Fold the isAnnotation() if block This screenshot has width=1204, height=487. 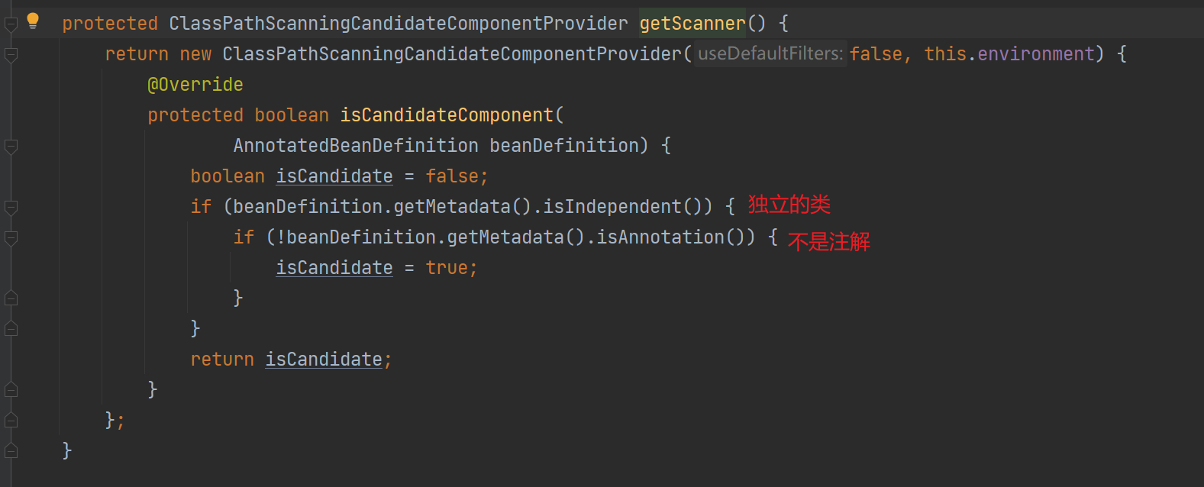(11, 238)
